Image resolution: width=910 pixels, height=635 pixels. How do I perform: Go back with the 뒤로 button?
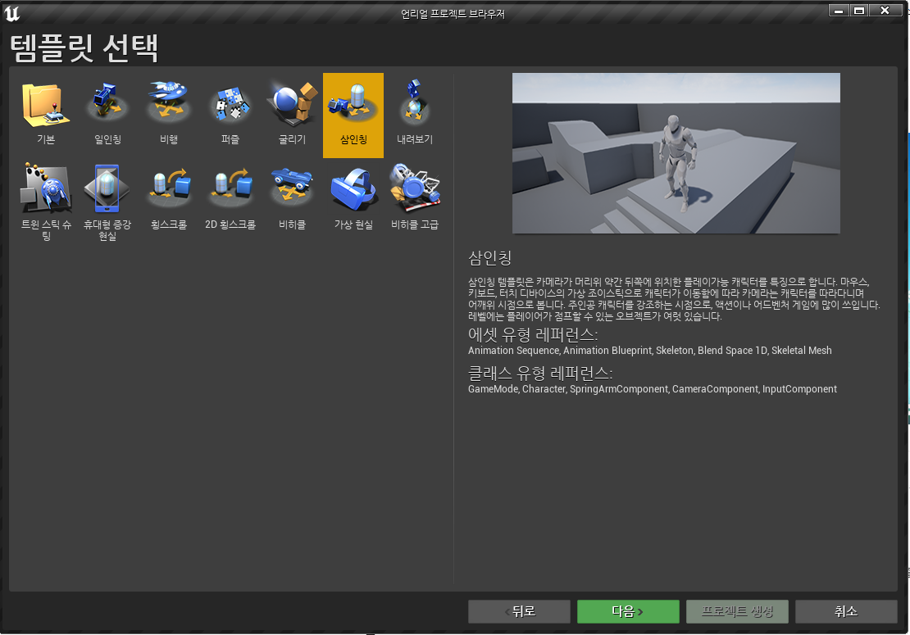coord(519,611)
